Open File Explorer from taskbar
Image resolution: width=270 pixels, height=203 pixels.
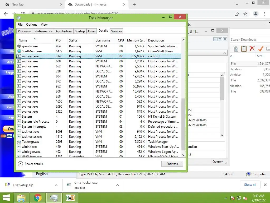pyautogui.click(x=21, y=198)
